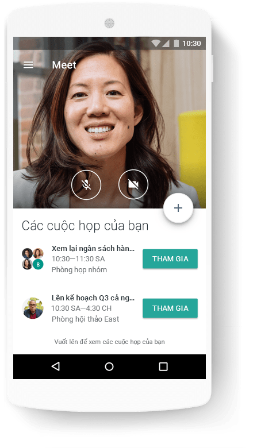Click the group avatars of first meeting
Screen dimensions: 253x448
click(x=33, y=259)
